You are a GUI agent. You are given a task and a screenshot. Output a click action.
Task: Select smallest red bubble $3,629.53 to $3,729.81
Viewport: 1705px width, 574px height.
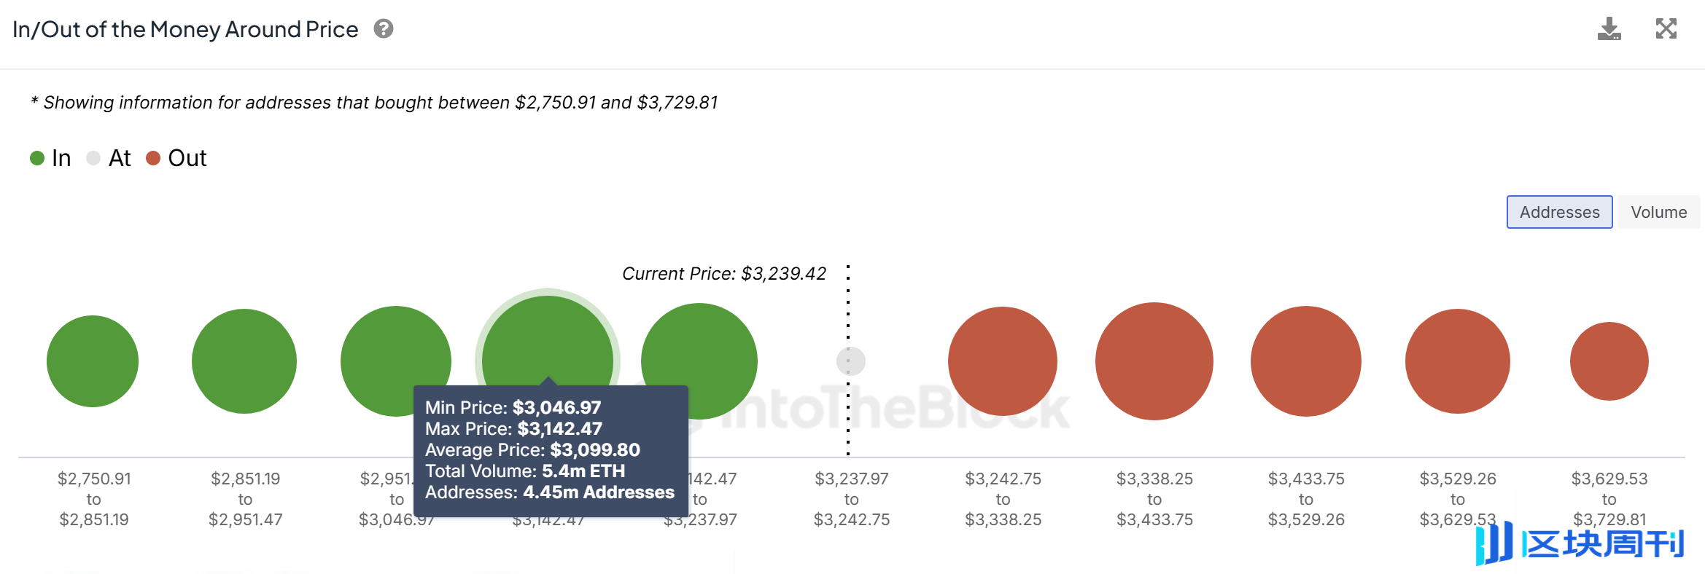(x=1609, y=361)
